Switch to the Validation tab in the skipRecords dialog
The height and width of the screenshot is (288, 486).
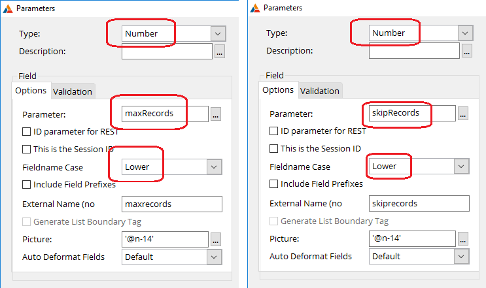320,91
